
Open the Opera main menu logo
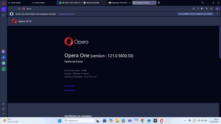pos(3,3)
